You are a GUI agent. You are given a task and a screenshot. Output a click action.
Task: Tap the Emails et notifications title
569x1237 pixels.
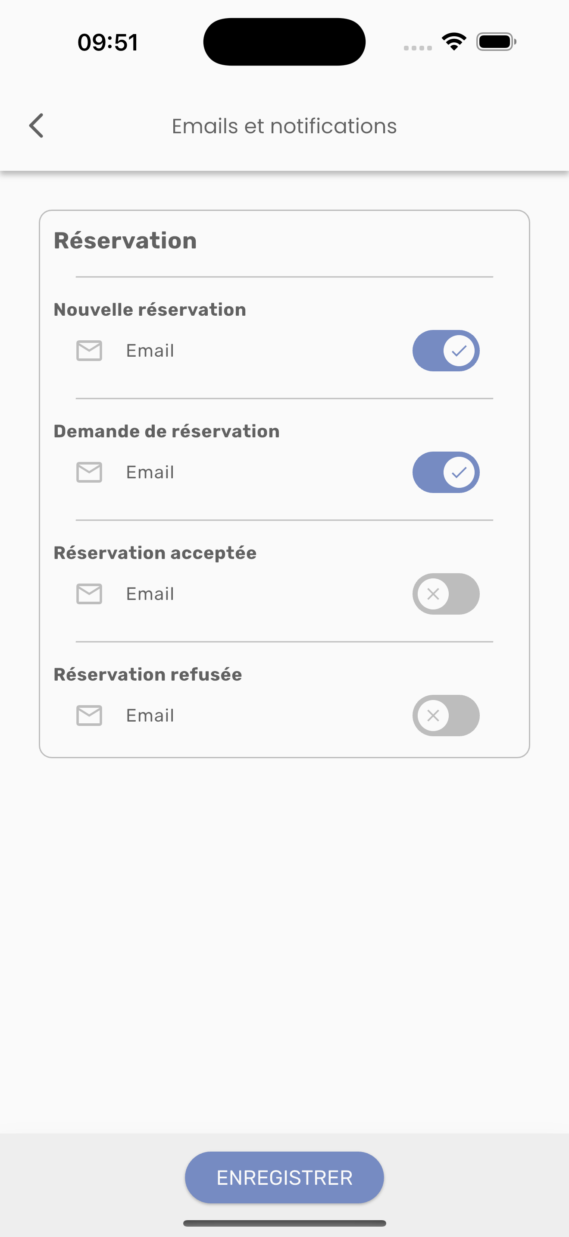pos(284,126)
